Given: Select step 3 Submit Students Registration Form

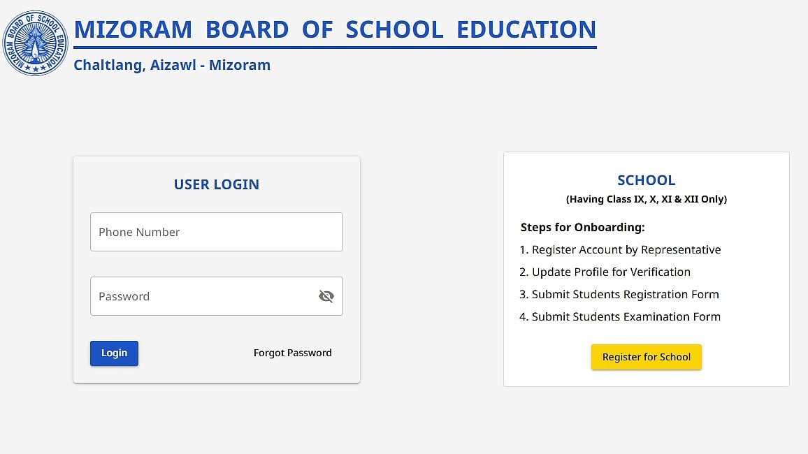Looking at the screenshot, I should tap(619, 294).
